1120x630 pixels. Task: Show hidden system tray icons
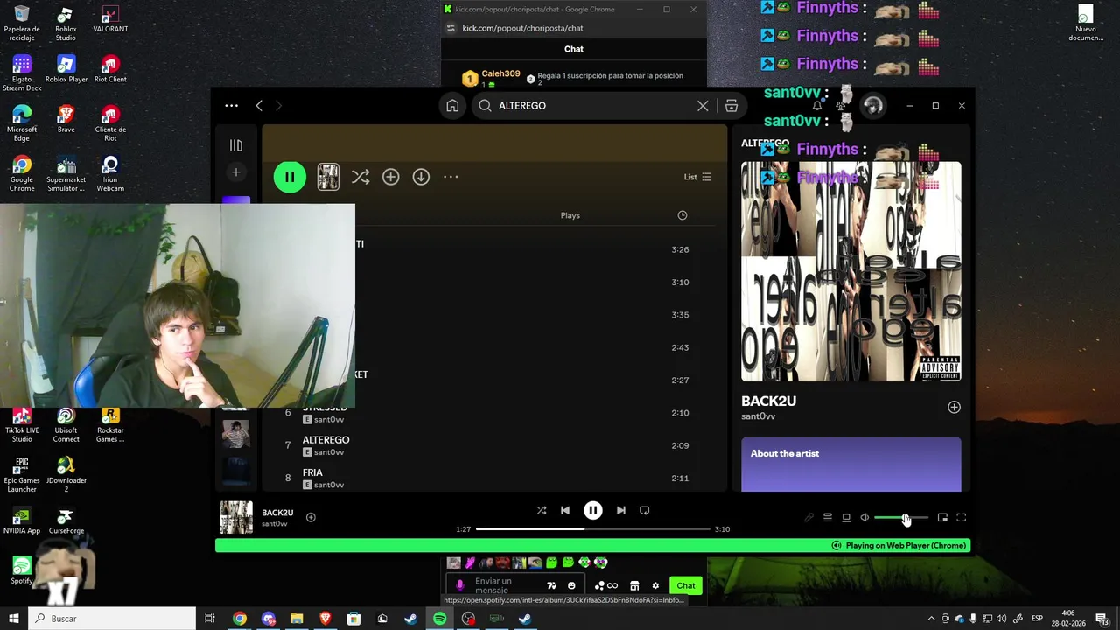930,619
